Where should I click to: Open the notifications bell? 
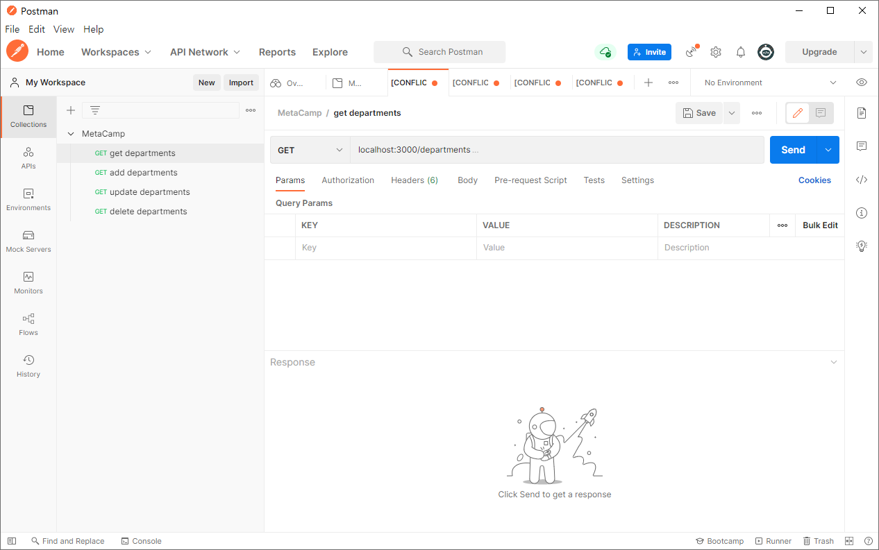click(741, 52)
